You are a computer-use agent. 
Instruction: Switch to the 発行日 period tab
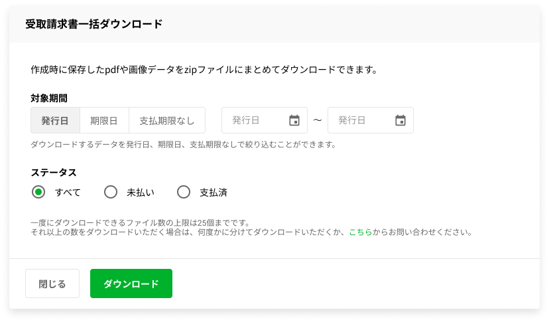click(55, 120)
